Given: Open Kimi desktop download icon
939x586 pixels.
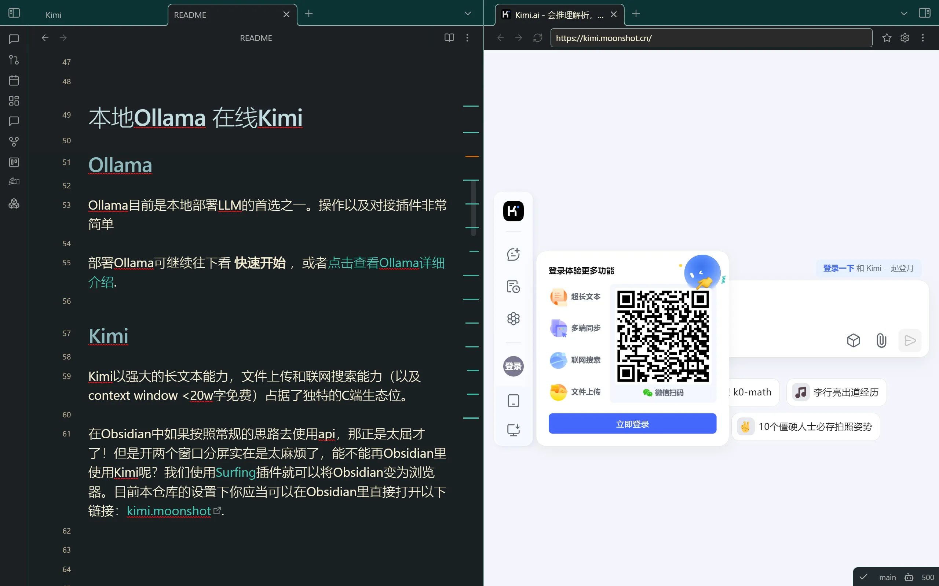Looking at the screenshot, I should [513, 430].
